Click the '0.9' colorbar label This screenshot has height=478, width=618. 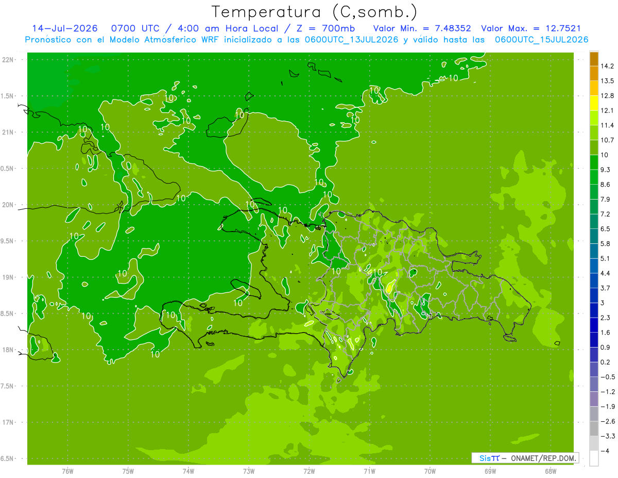[606, 347]
